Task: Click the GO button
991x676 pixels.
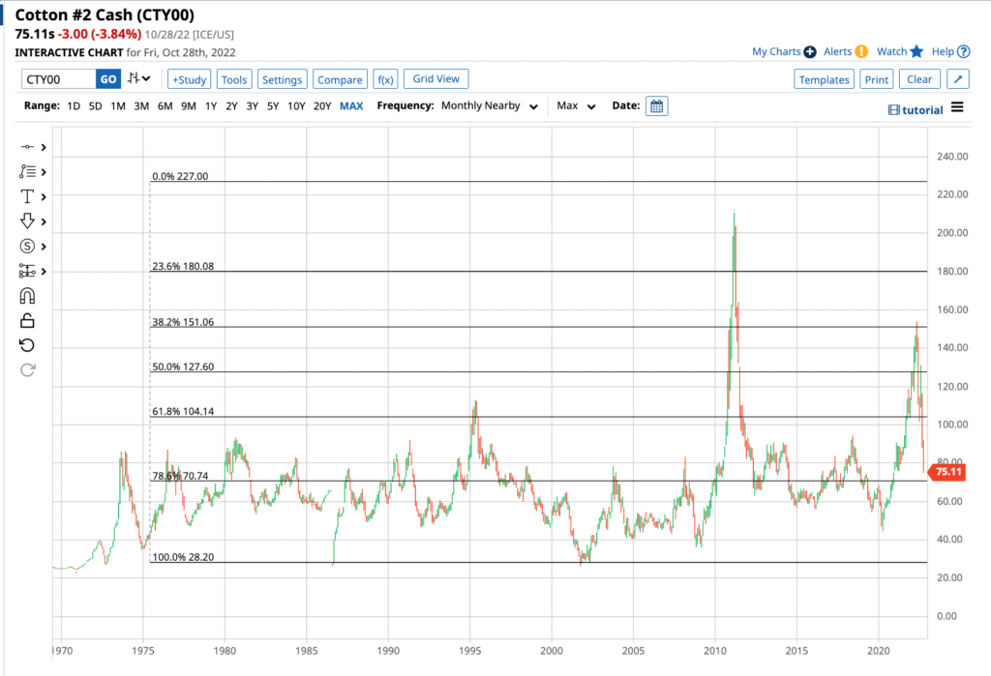Action: pos(108,79)
